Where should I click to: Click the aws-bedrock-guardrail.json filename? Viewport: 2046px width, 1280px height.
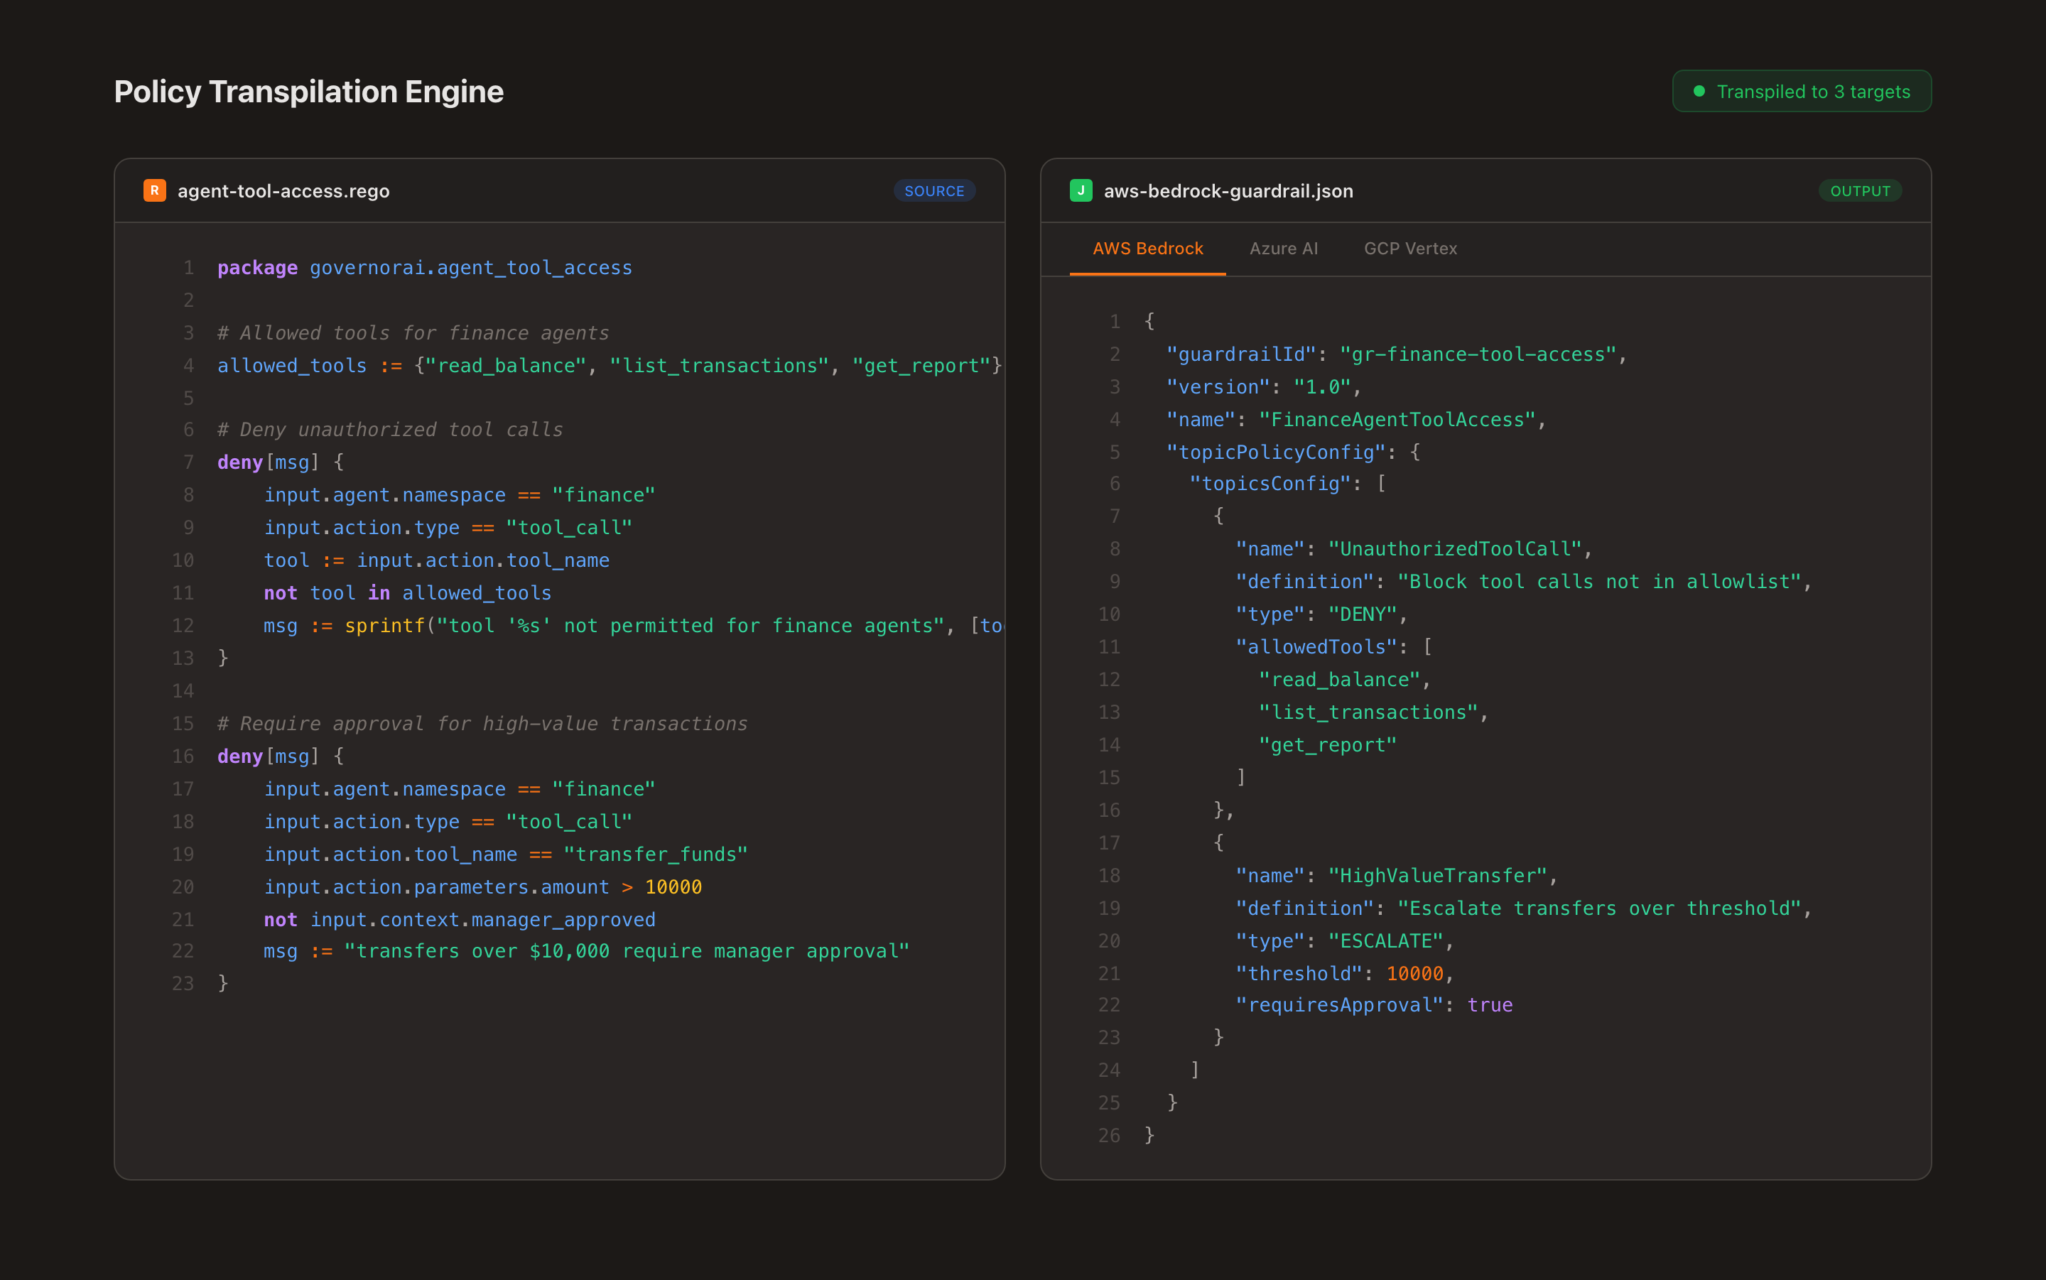point(1228,190)
